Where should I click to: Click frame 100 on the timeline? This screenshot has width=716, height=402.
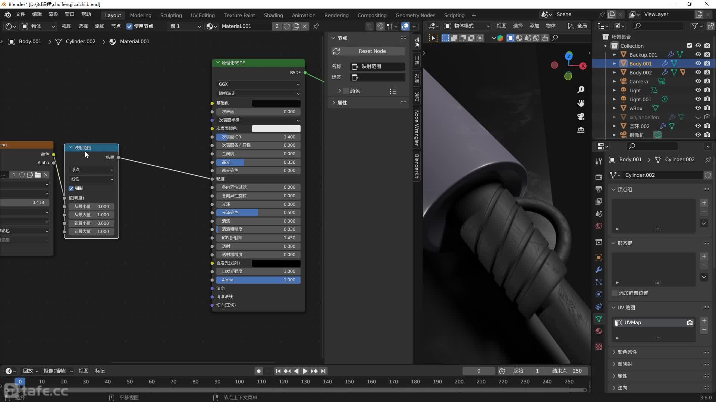[239, 382]
